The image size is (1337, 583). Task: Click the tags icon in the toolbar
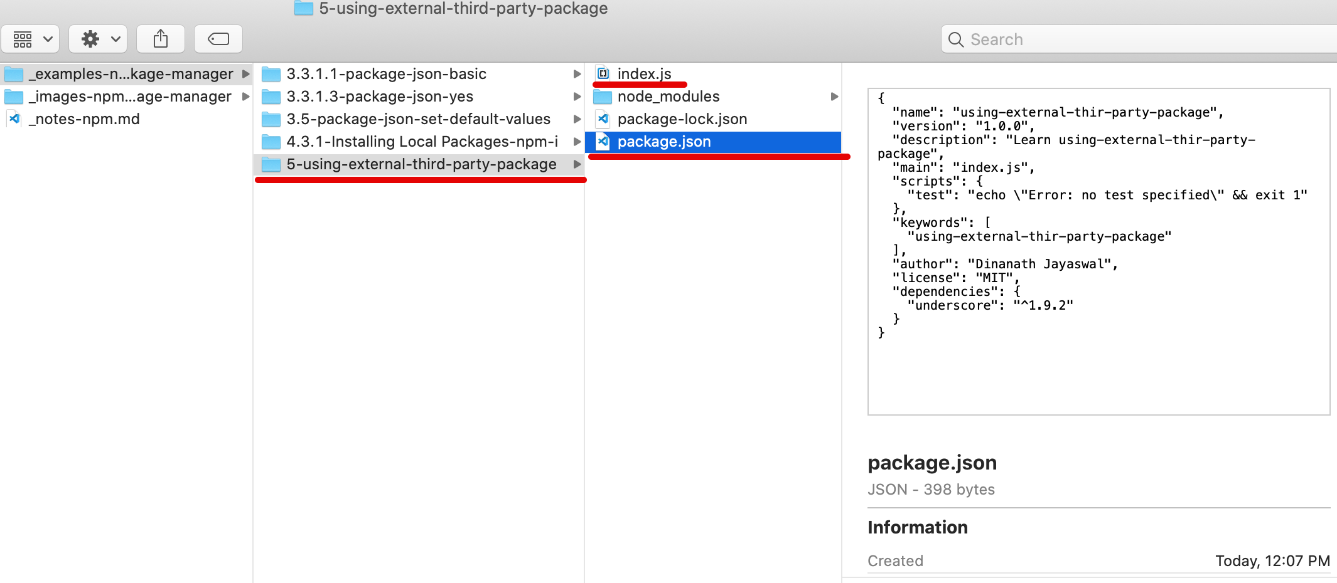pyautogui.click(x=218, y=38)
